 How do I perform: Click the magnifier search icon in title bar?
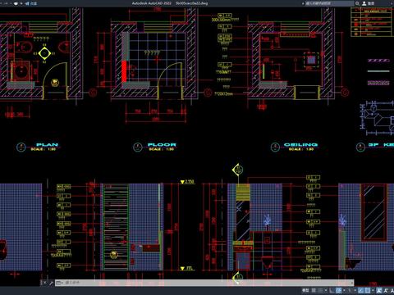point(357,3)
